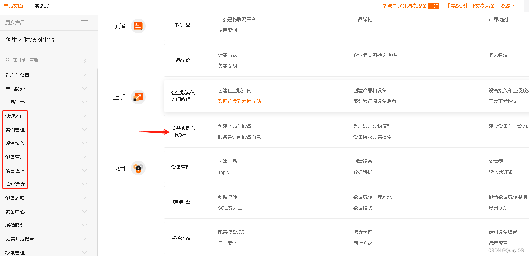This screenshot has height=256, width=529.
Task: Open 创建产品与设备 in the public instance tutorial
Action: point(235,126)
